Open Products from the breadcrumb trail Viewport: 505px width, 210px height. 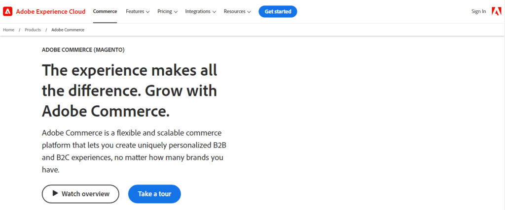tap(33, 30)
